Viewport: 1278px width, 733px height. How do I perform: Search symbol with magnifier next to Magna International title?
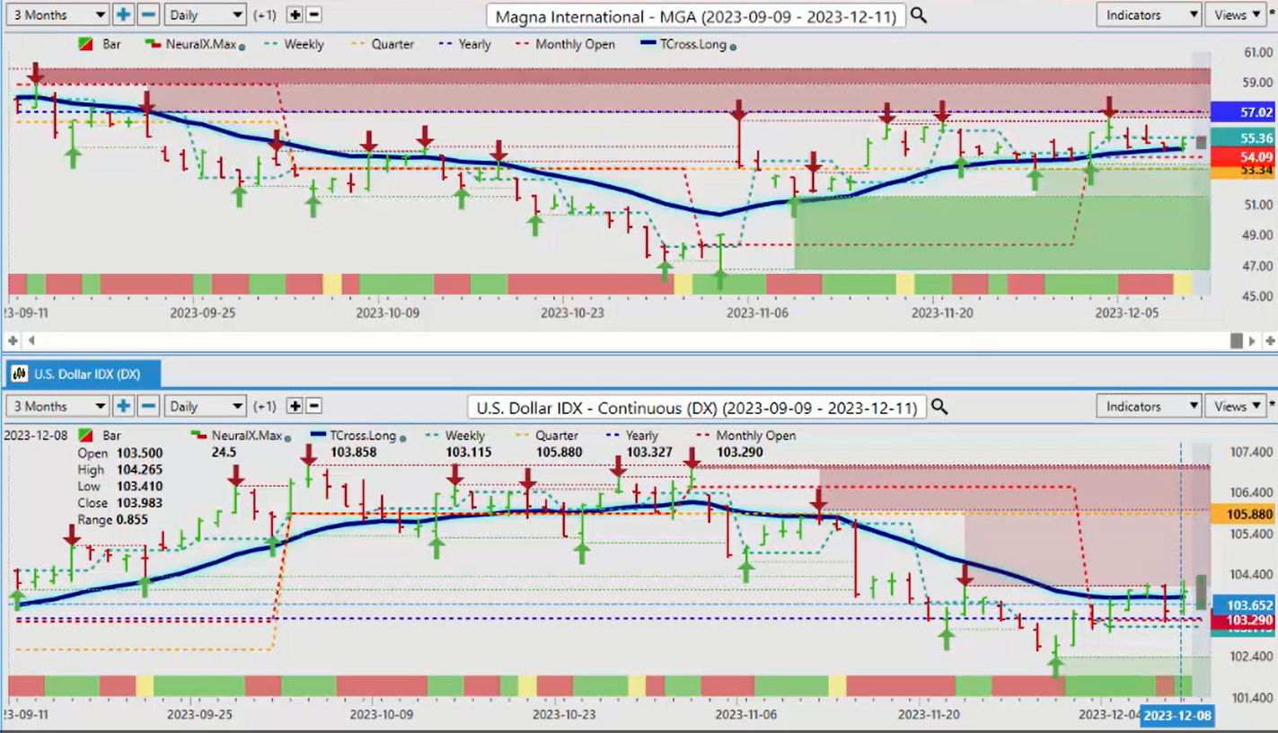(x=918, y=15)
